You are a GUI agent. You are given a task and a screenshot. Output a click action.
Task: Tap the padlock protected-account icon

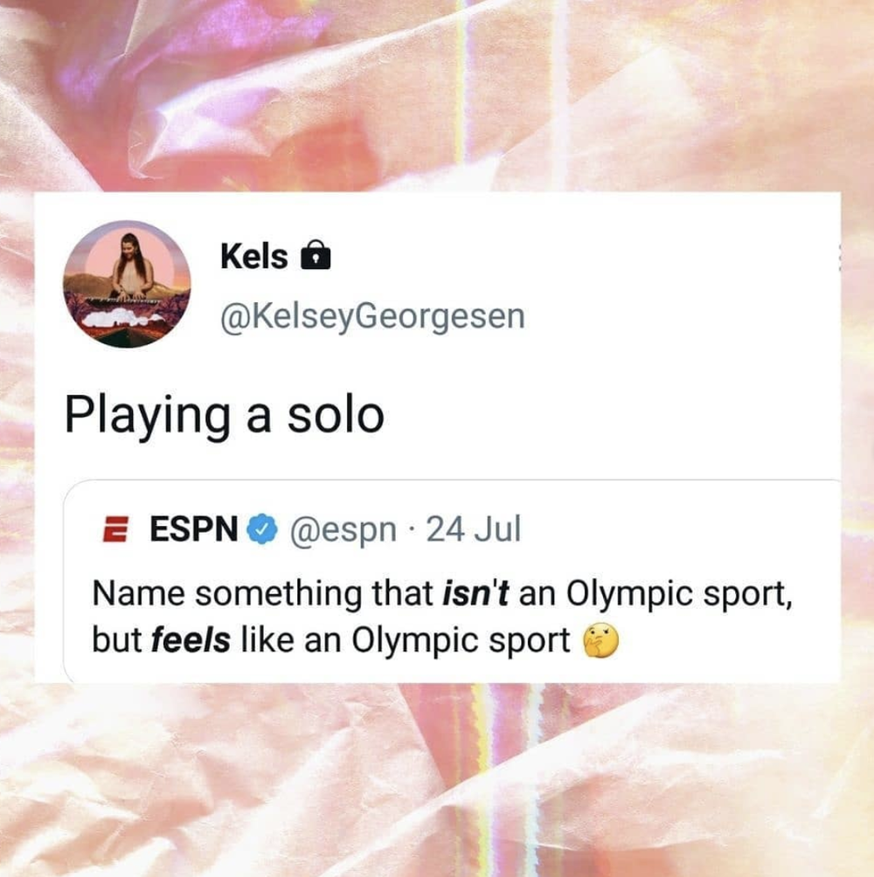coord(316,255)
